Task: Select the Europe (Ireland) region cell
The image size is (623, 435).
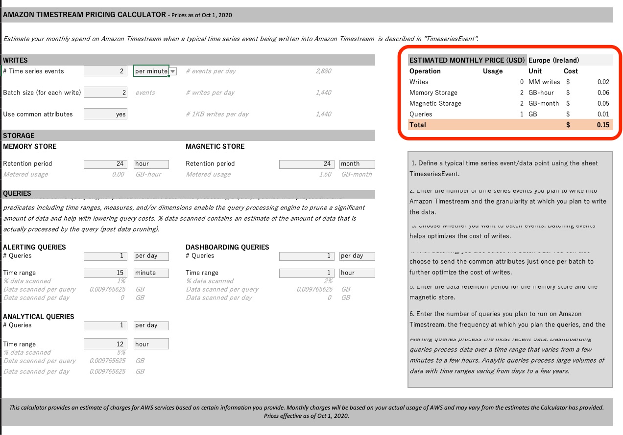Action: (553, 60)
